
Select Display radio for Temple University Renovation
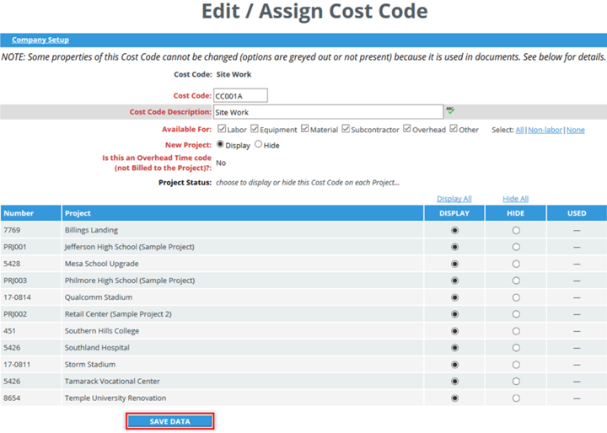(x=454, y=398)
